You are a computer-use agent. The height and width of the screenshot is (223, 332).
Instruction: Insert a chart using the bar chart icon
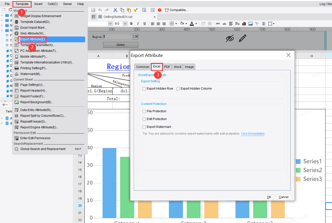[x=244, y=24]
